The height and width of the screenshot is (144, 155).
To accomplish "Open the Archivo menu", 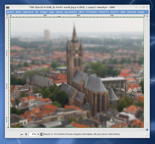I will click(11, 12).
